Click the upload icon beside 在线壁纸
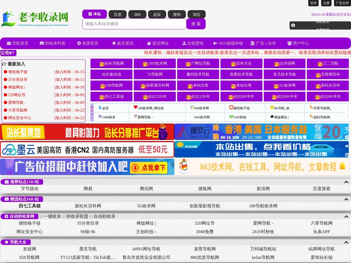Image resolution: width=351 pixels, height=263 pixels. pyautogui.click(x=184, y=43)
